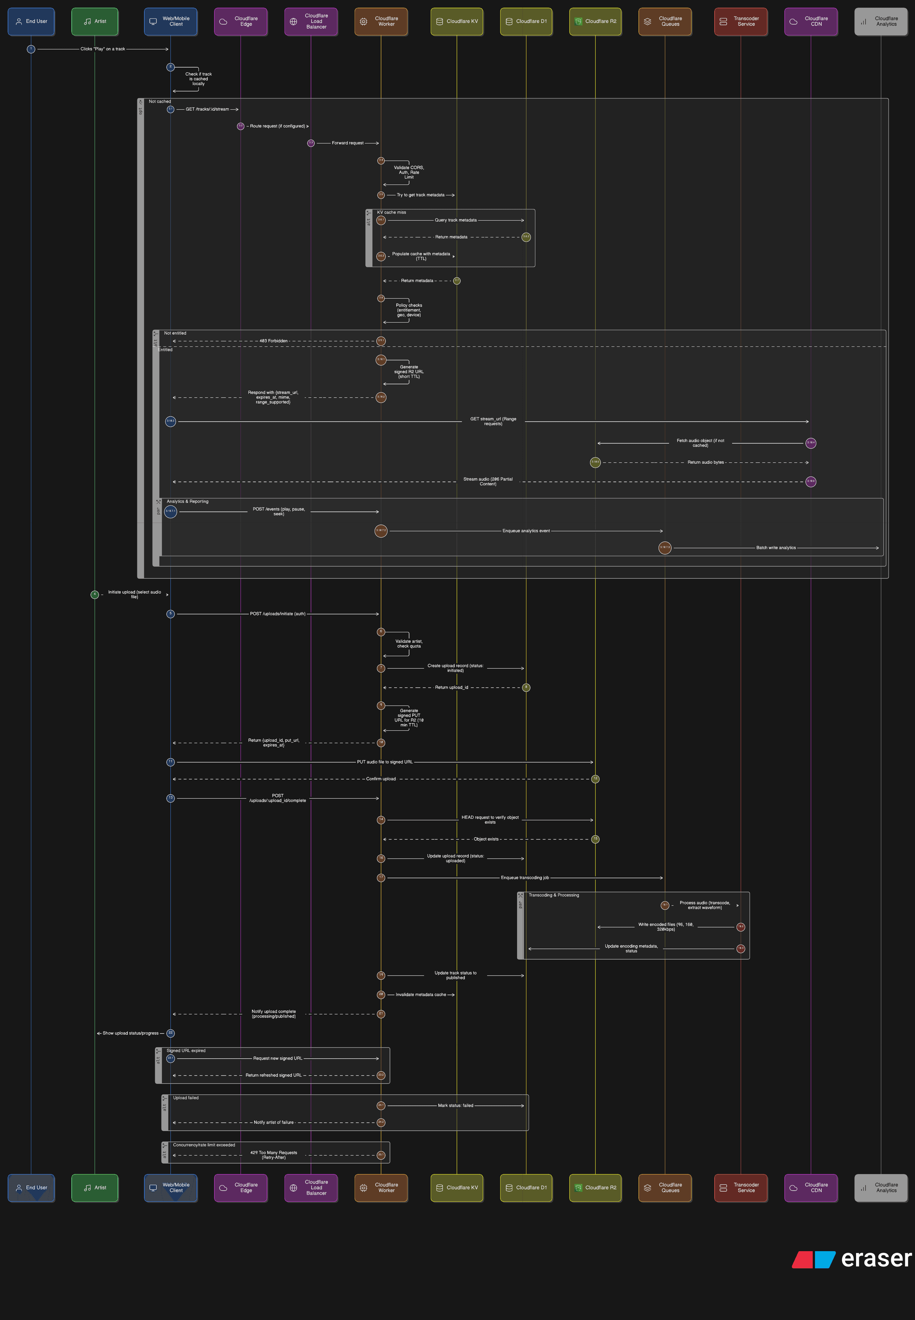Screen dimensions: 915x1320
Task: Select "Update track status to published" label
Action: [x=455, y=975]
